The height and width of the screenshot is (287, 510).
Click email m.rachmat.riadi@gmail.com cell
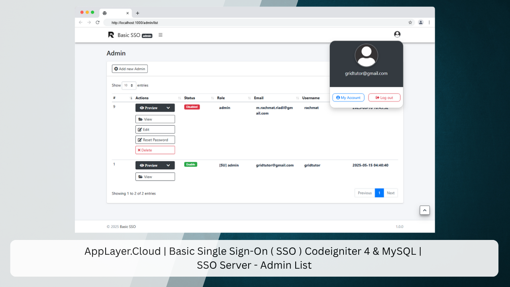[275, 110]
